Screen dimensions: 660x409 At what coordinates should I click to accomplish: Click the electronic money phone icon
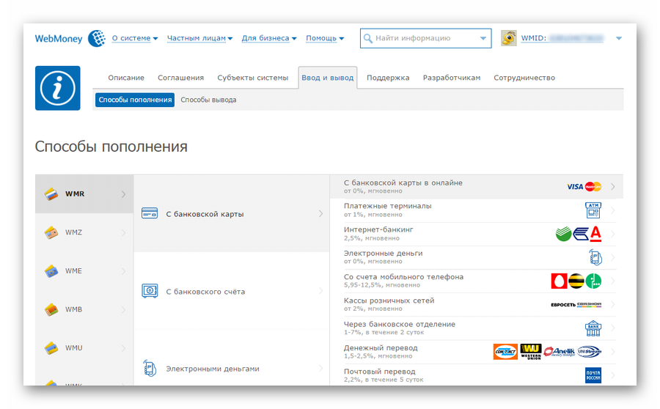pyautogui.click(x=150, y=368)
